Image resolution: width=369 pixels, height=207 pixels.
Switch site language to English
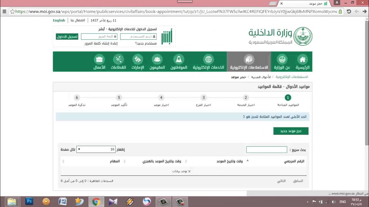(59, 20)
